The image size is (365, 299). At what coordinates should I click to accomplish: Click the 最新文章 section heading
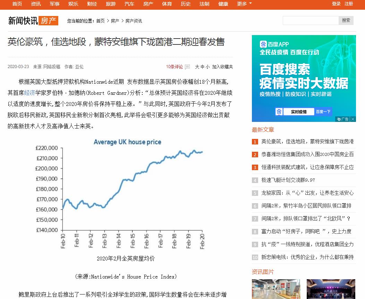[263, 130]
